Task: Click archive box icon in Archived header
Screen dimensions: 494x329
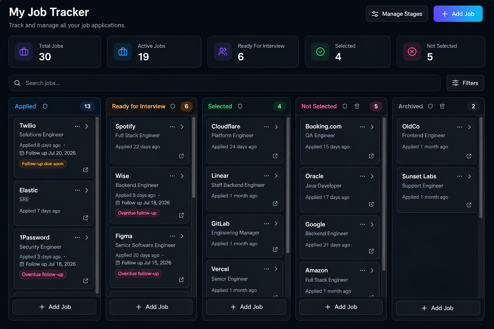Action: point(442,106)
